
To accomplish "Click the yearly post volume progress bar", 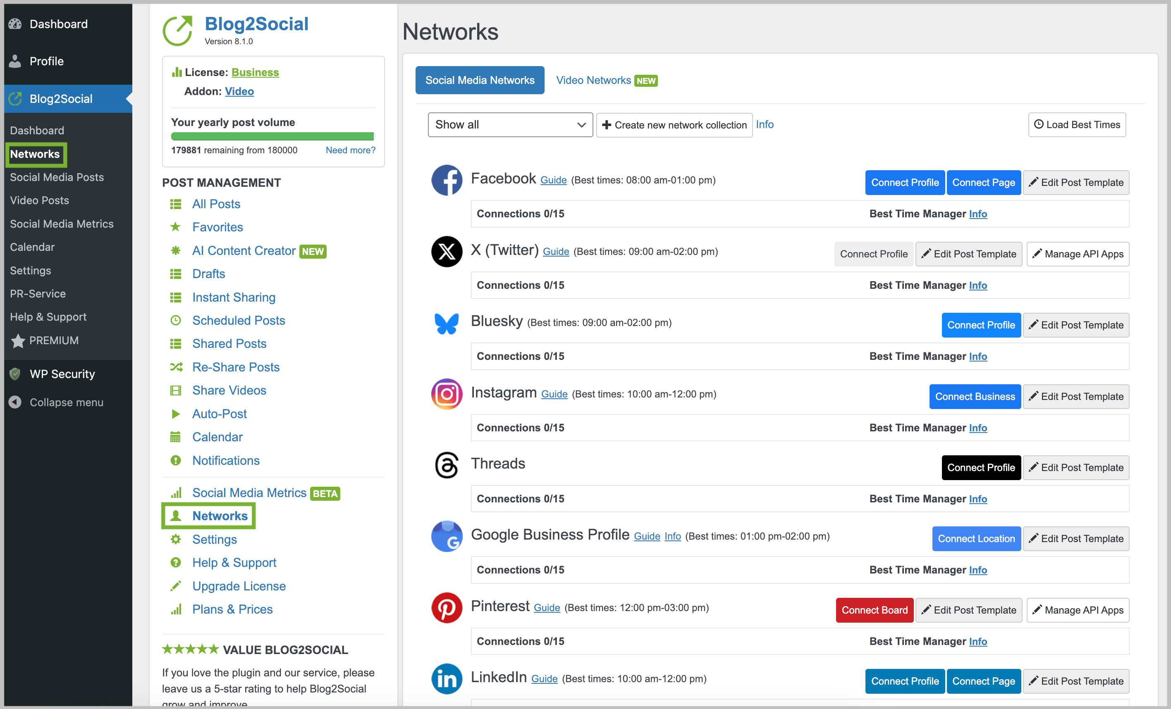I will (273, 136).
